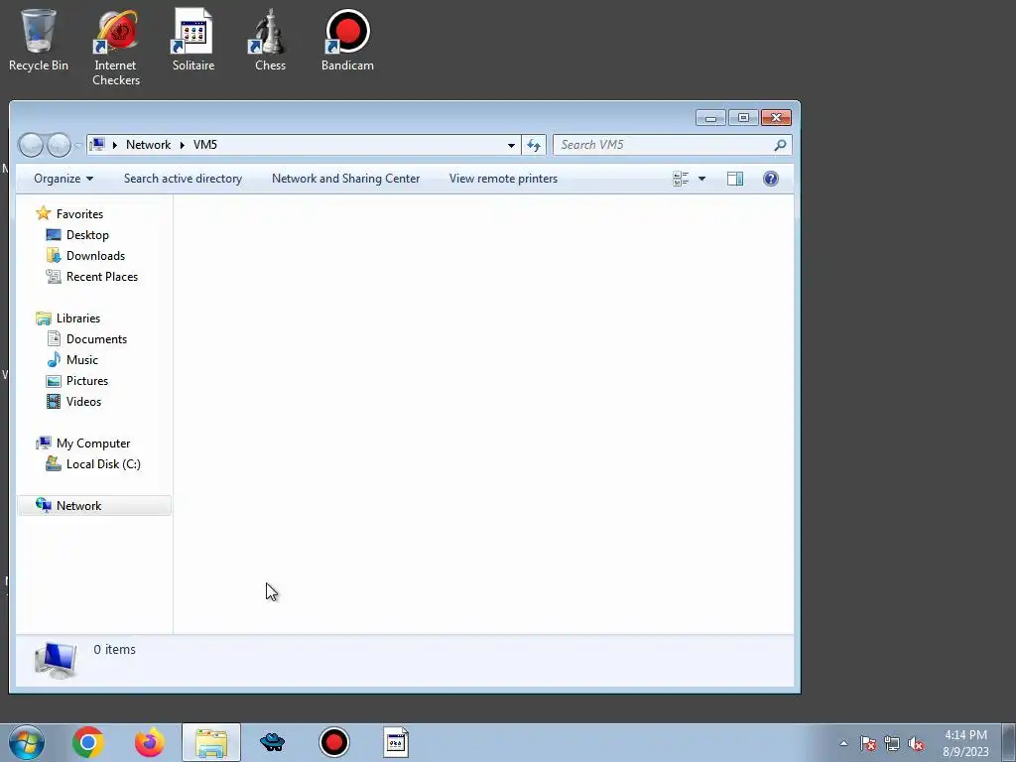Launch Internet Checkers from the desktop

click(x=116, y=48)
